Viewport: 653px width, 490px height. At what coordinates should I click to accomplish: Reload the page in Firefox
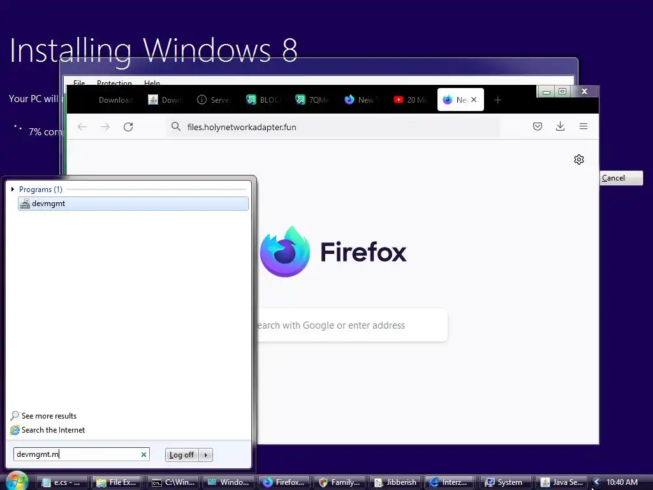pos(128,127)
